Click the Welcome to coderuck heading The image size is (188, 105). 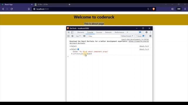(x=94, y=17)
